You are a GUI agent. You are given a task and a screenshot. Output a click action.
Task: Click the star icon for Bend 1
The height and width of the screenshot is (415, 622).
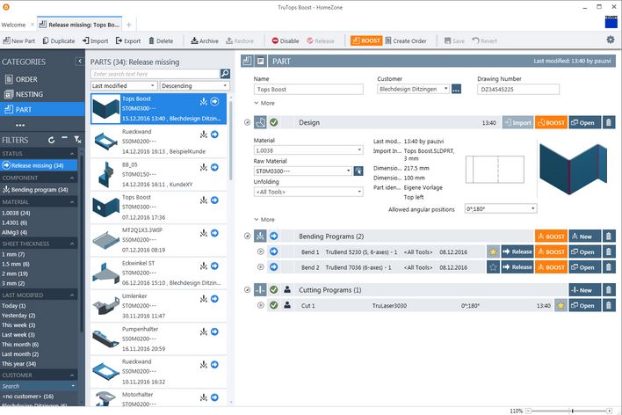(x=493, y=251)
